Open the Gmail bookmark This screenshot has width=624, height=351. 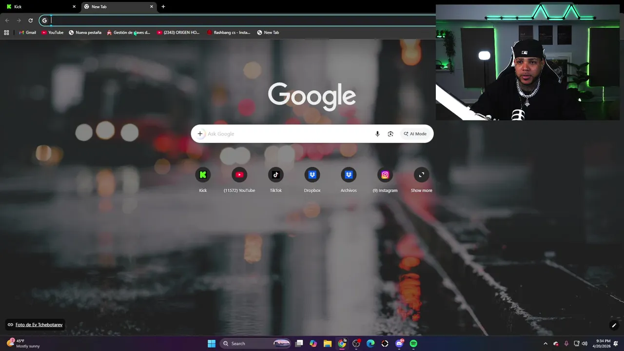click(x=27, y=33)
